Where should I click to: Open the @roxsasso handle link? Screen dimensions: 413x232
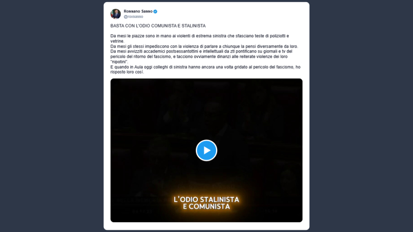pos(134,17)
